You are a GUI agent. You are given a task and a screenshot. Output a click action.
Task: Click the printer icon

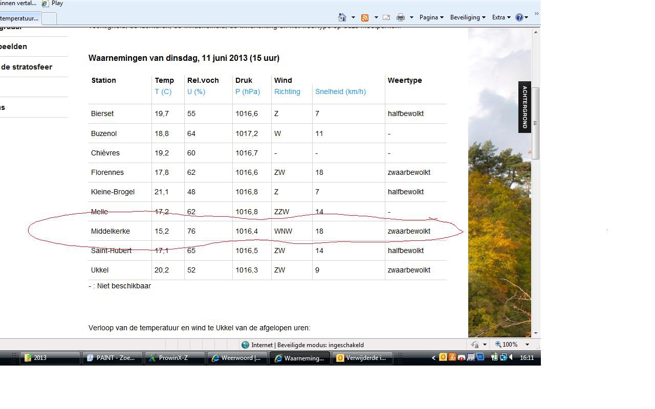click(401, 17)
